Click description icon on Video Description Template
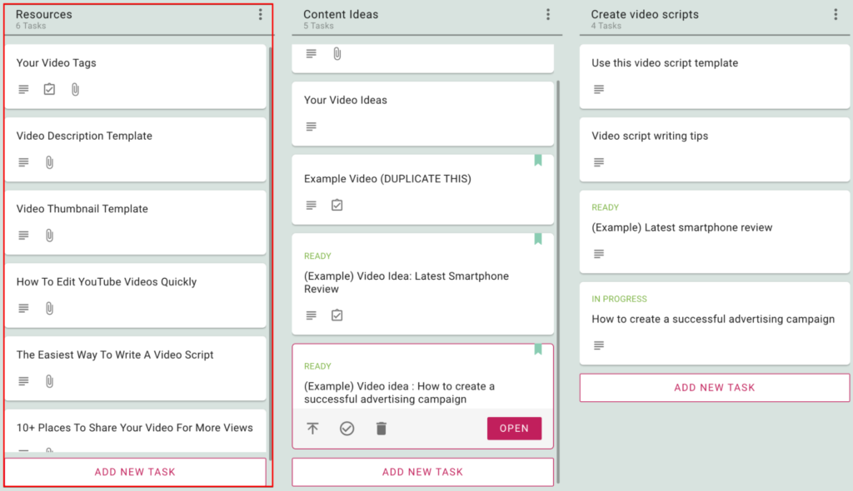The height and width of the screenshot is (491, 853). click(23, 162)
